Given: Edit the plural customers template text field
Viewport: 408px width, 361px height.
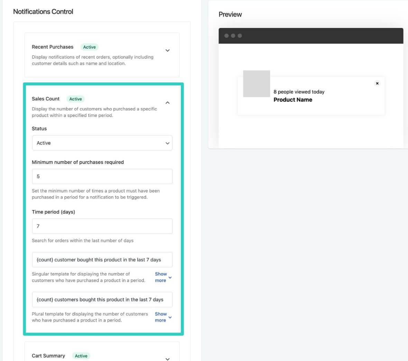Looking at the screenshot, I should pos(102,300).
